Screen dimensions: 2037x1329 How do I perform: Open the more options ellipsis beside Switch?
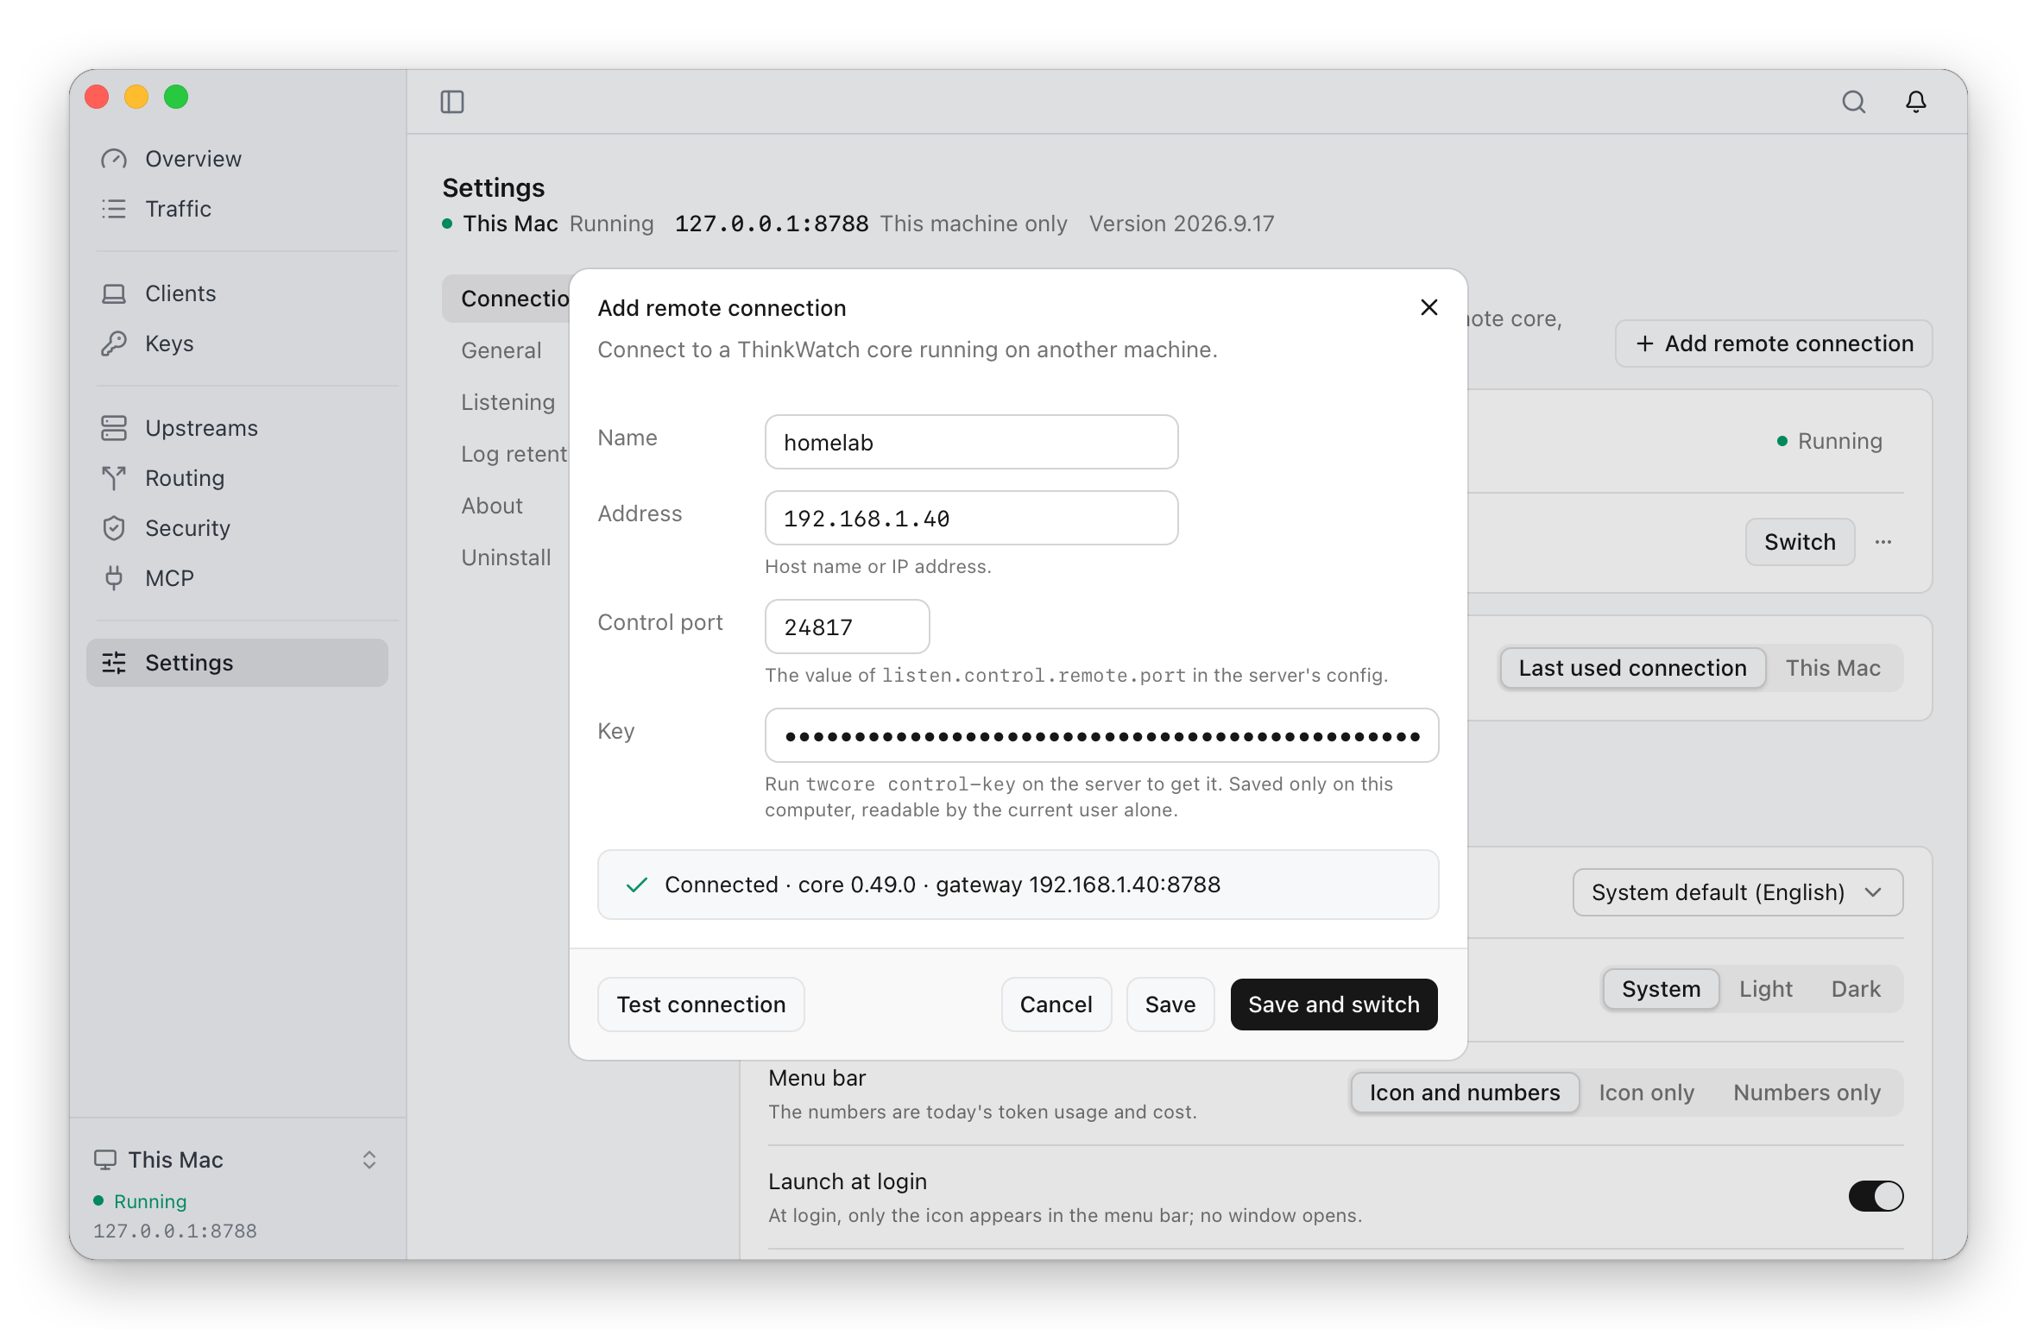[x=1883, y=542]
